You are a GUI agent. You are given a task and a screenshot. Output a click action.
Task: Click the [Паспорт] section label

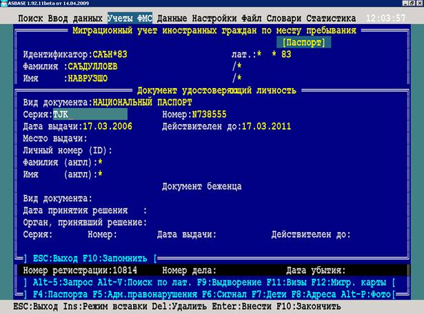tap(307, 43)
